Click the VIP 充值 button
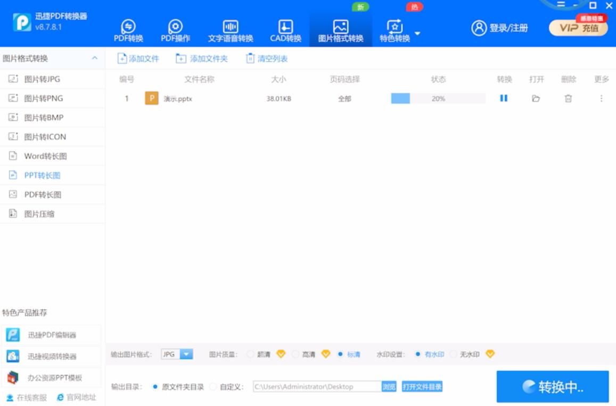The image size is (616, 406). tap(578, 28)
